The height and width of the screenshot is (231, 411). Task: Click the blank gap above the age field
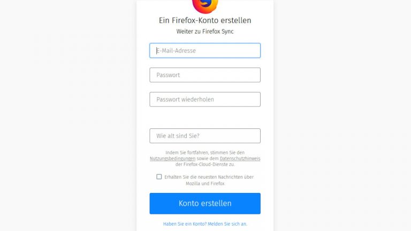click(x=205, y=118)
